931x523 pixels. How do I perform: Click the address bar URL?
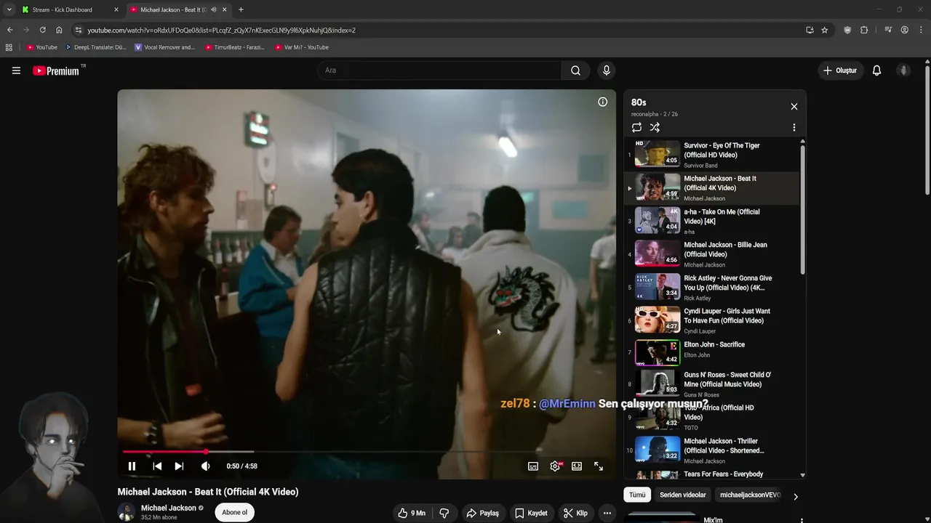pos(221,31)
